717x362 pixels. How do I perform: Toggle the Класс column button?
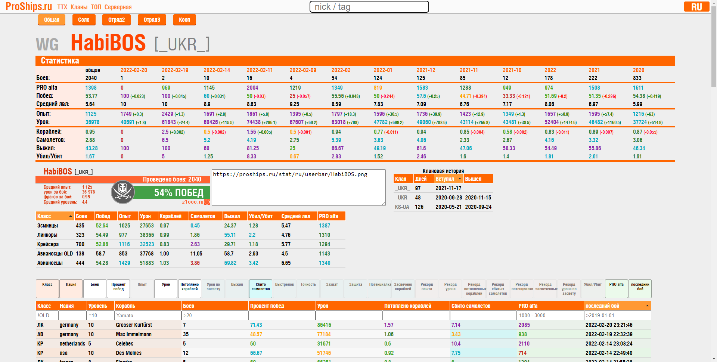[x=47, y=289]
